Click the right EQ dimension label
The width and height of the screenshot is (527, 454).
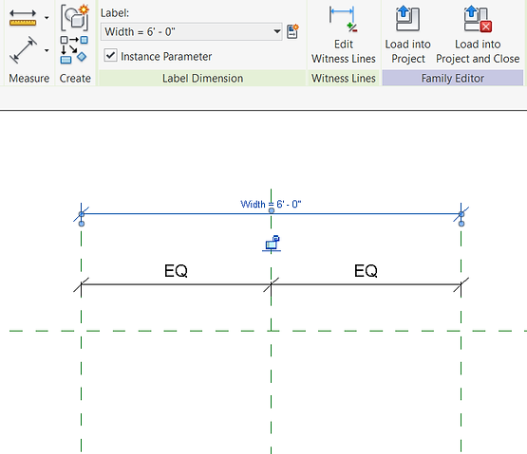pyautogui.click(x=366, y=270)
